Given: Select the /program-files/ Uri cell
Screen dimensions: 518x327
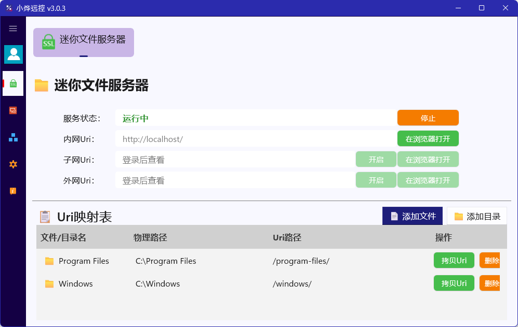Looking at the screenshot, I should tap(301, 261).
